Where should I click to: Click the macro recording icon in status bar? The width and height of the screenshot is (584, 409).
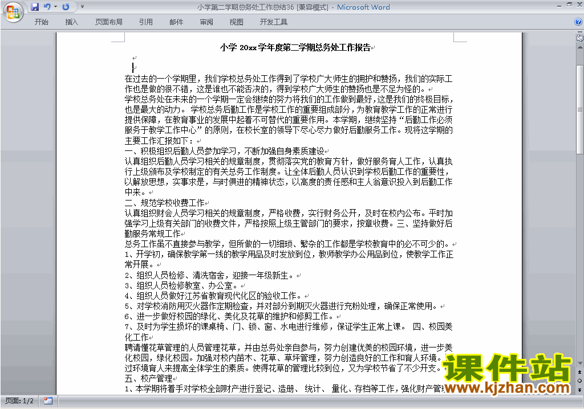point(48,401)
